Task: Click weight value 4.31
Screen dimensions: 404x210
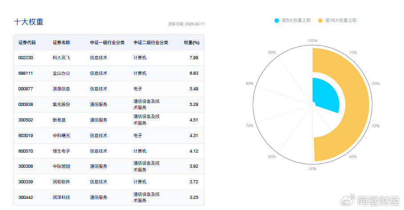Action: [194, 136]
